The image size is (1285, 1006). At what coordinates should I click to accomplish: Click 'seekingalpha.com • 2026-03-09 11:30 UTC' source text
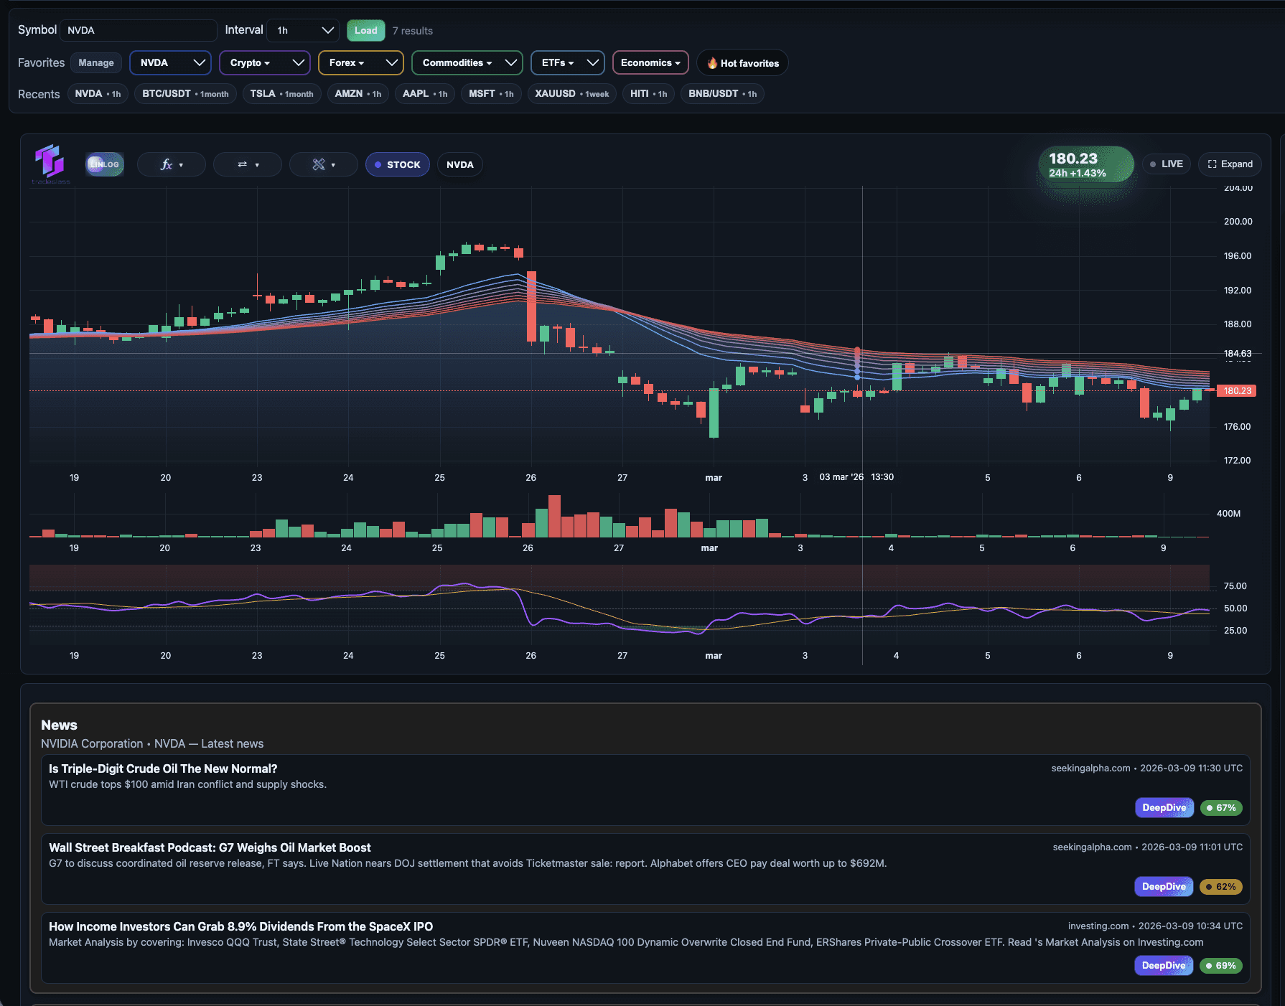pos(1146,768)
